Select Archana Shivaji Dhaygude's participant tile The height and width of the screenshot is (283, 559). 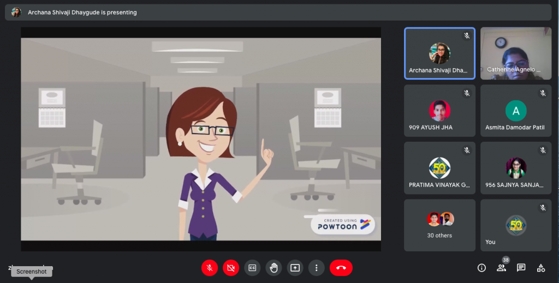[439, 53]
